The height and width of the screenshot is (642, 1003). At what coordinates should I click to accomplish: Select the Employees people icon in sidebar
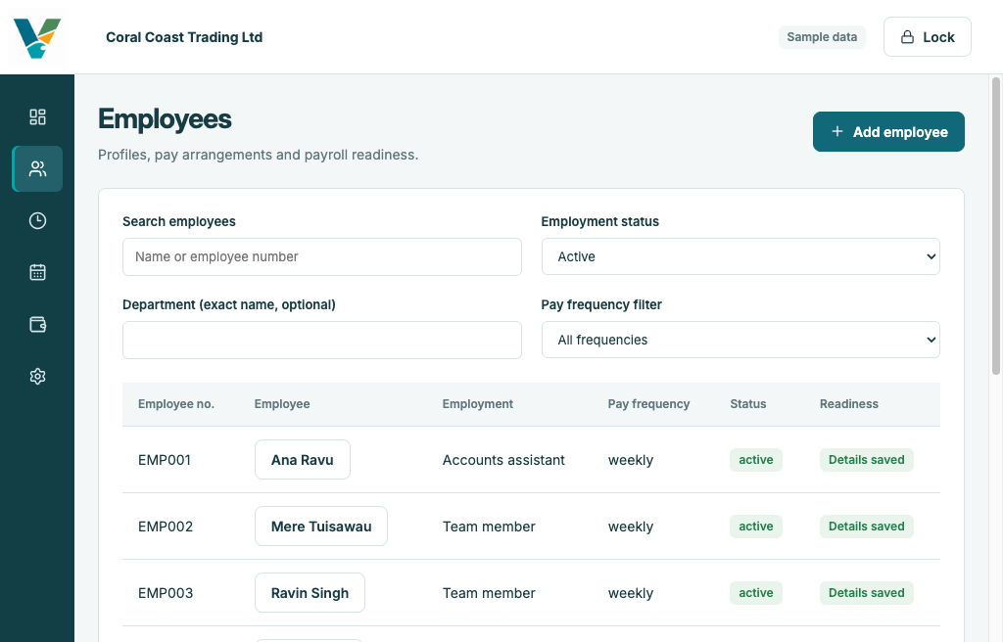click(x=38, y=168)
